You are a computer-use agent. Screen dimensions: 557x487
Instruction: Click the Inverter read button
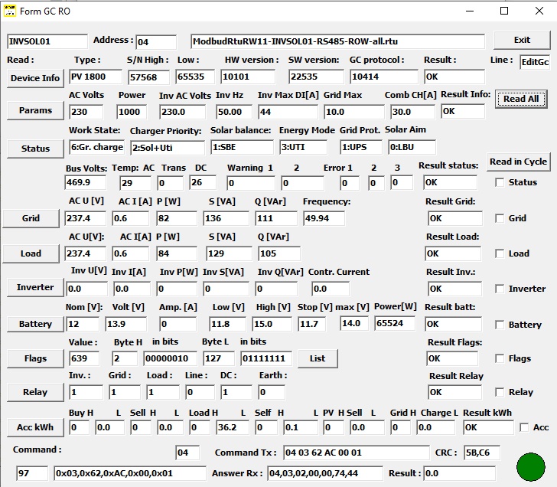35,288
